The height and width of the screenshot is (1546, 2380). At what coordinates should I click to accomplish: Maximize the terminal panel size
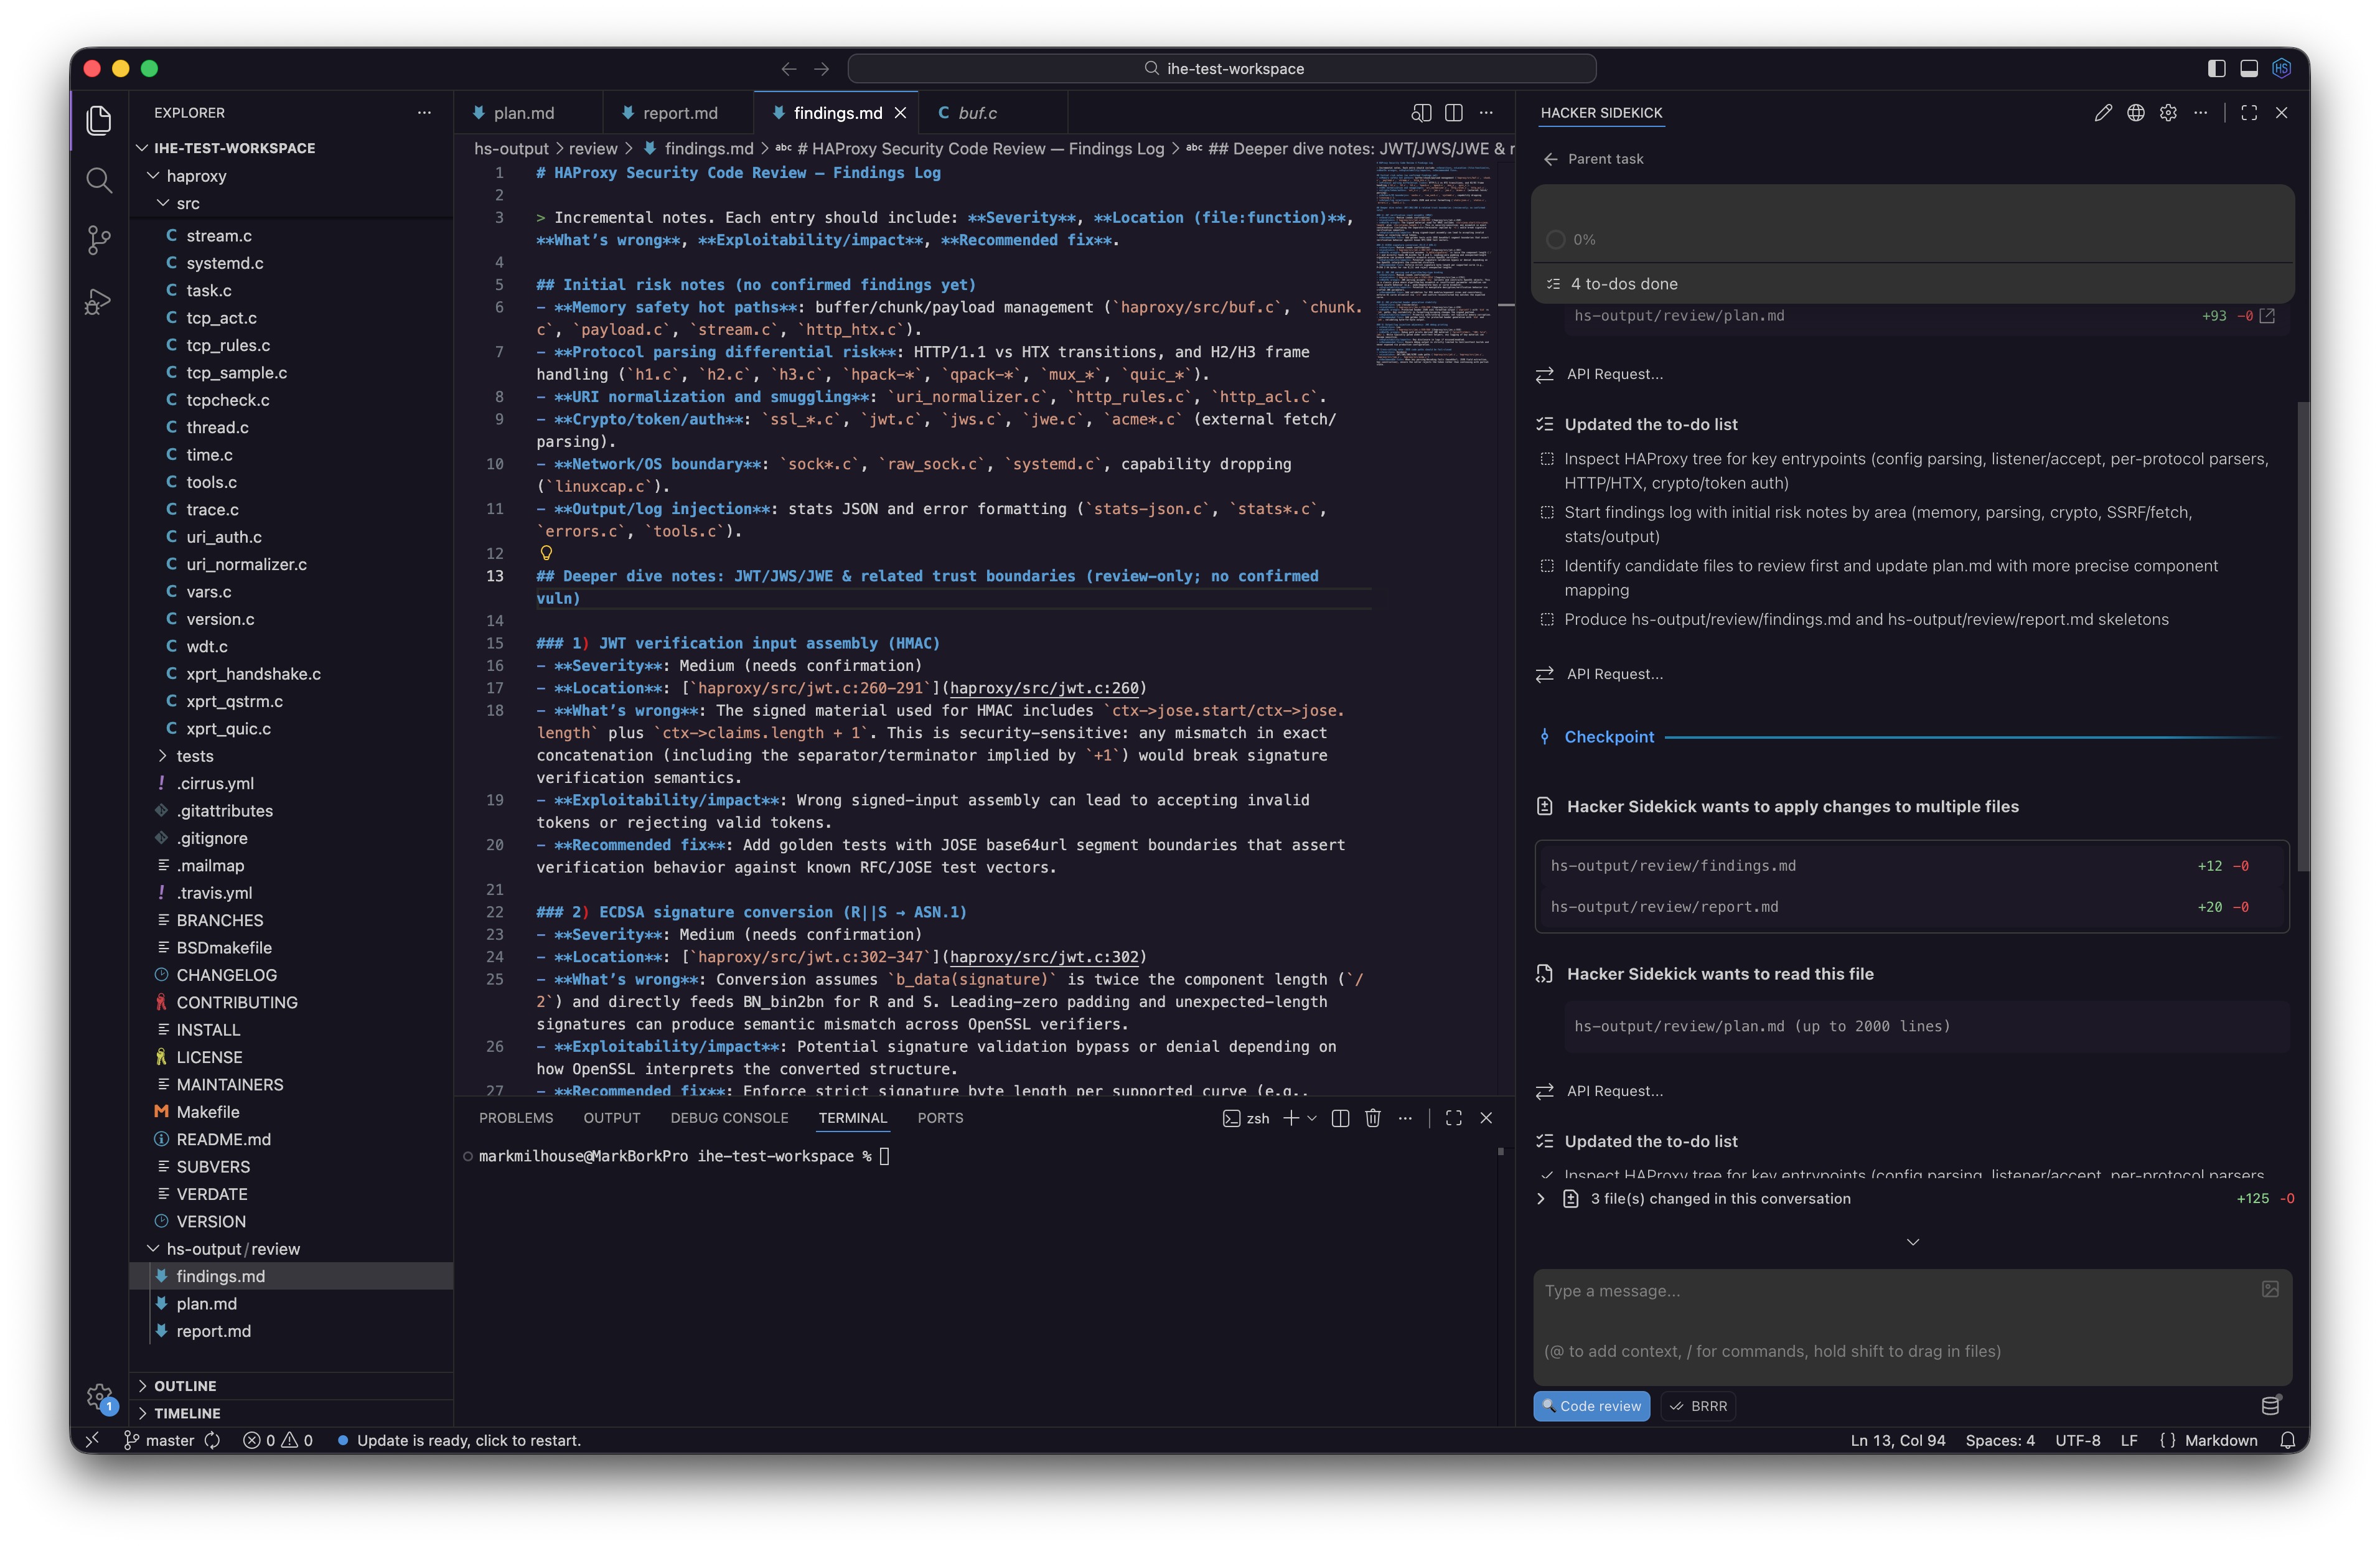(x=1454, y=1118)
